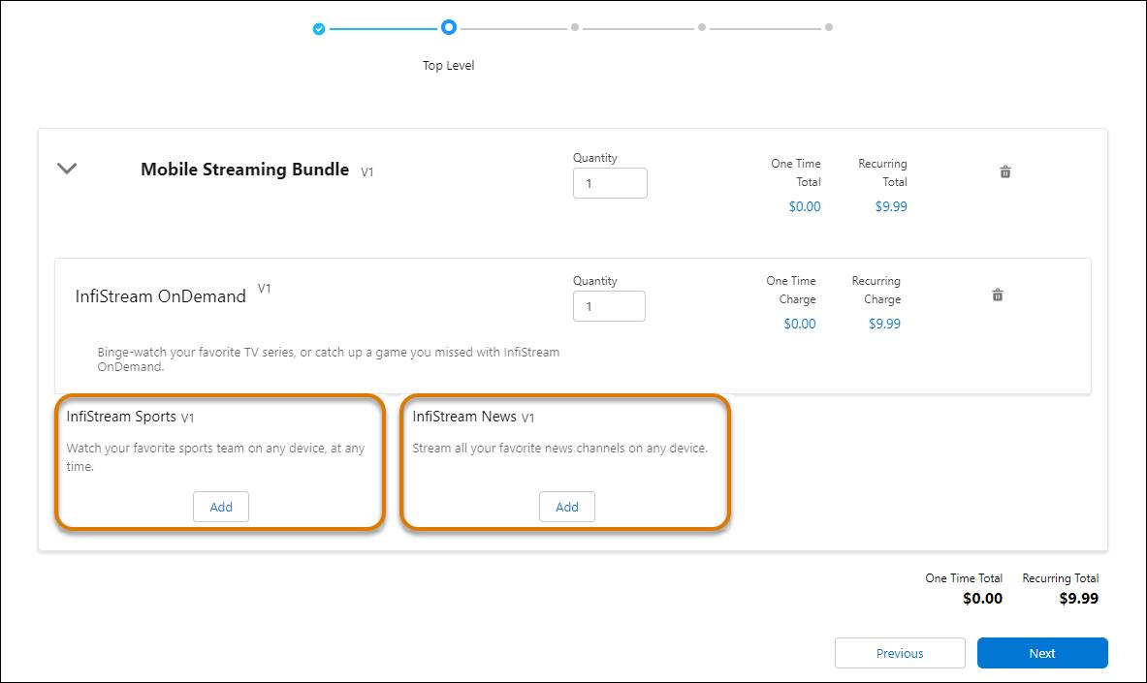The width and height of the screenshot is (1147, 683).
Task: Click the completed first step checkmark
Action: [x=319, y=29]
